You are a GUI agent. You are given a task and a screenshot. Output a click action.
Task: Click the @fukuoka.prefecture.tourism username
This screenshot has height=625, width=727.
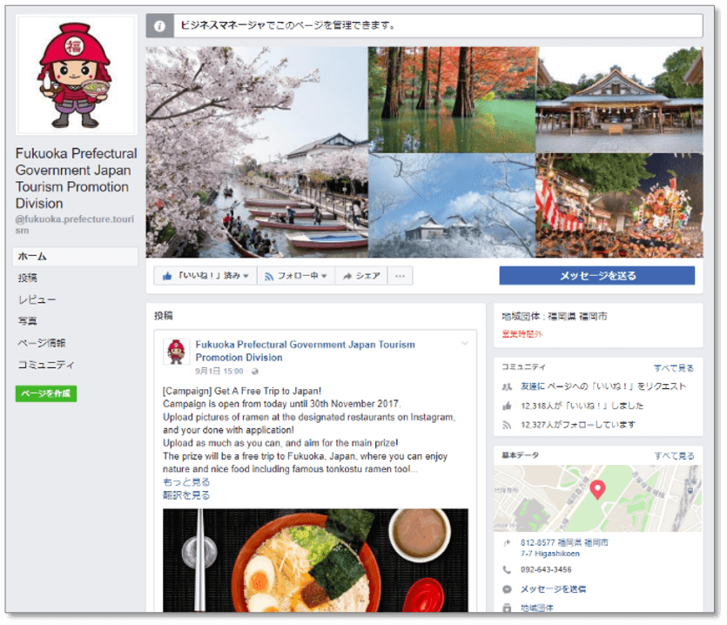coord(75,225)
